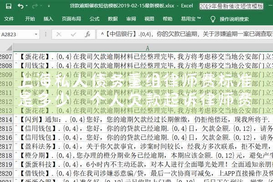Image resolution: width=273 pixels, height=182 pixels.
Task: Click 【信用钱包】 cell in row 2815
Action: 143,128
